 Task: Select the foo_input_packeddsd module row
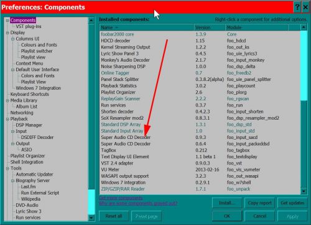(x=200, y=144)
